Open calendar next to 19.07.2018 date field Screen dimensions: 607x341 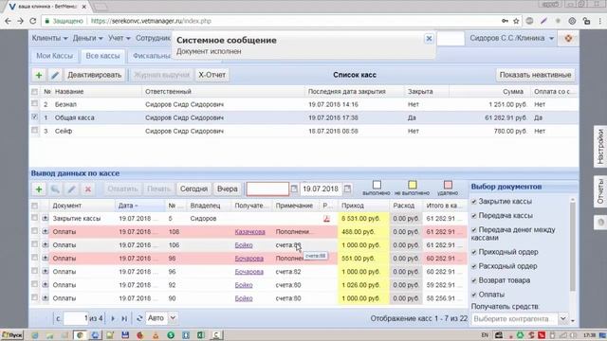click(x=348, y=189)
